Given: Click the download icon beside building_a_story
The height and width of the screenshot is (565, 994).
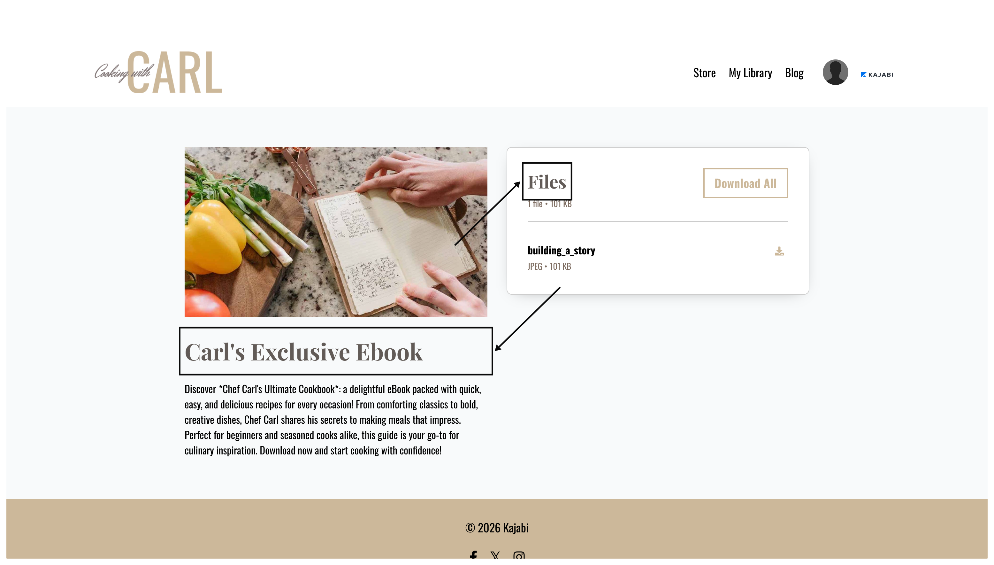Looking at the screenshot, I should 779,251.
